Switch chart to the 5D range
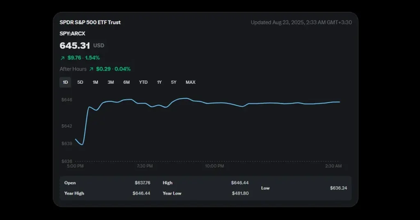 80,82
